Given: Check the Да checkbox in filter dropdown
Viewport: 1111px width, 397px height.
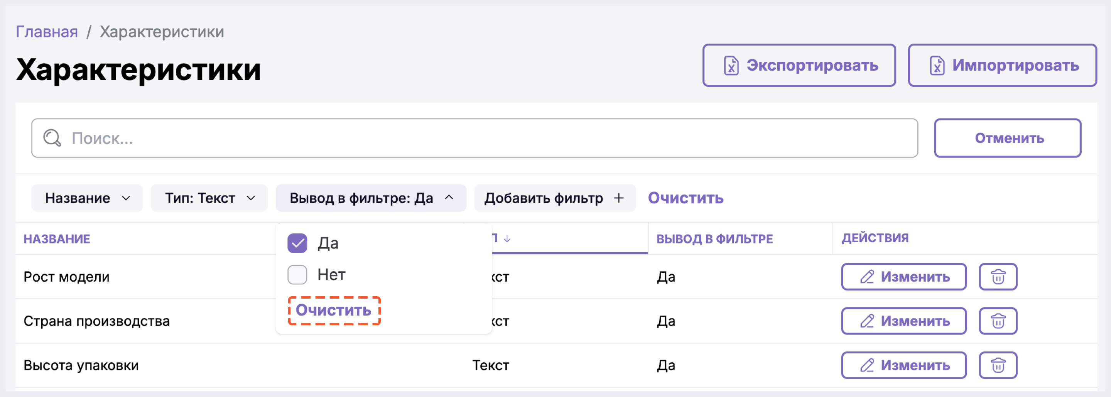Looking at the screenshot, I should [x=297, y=243].
